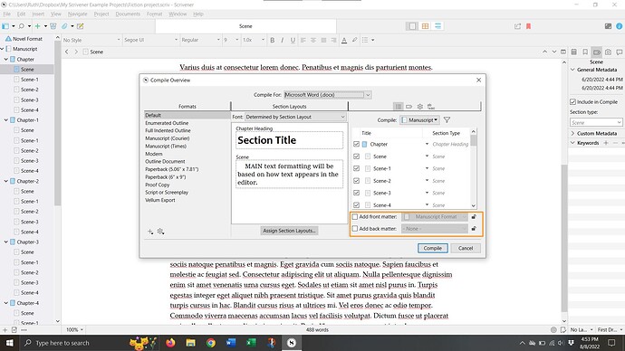Image resolution: width=625 pixels, height=351 pixels.
Task: Click the Metadata tag icon in Compile dialog
Action: coord(409,107)
